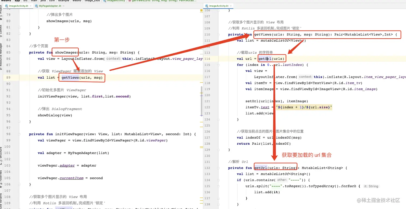Open the Favorites tool window

[1, 178]
